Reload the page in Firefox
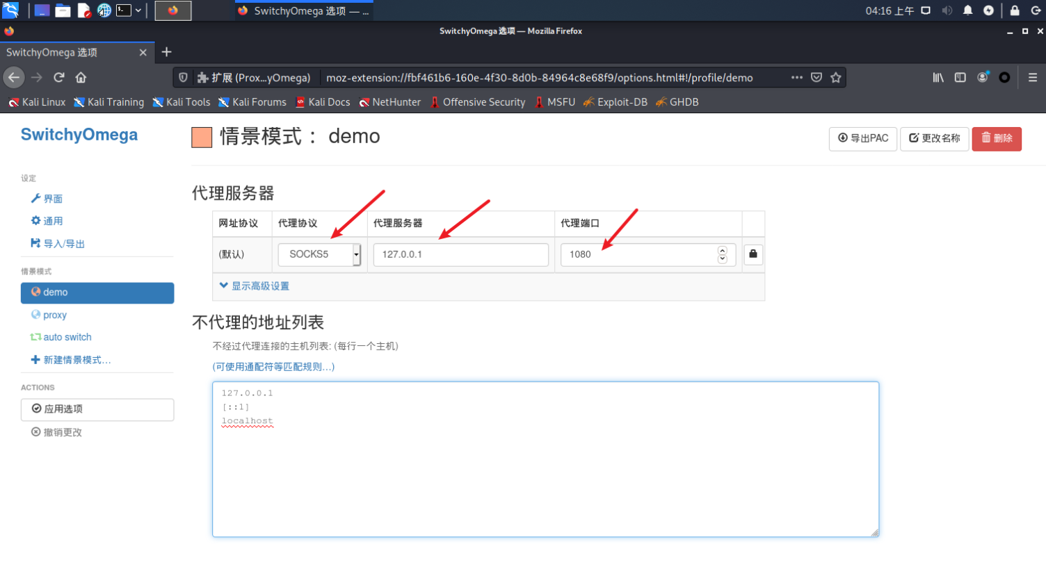Viewport: 1046px width, 576px height. click(59, 77)
